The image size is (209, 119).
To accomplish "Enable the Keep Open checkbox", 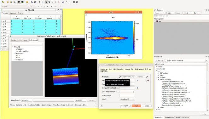I will [x=130, y=106].
